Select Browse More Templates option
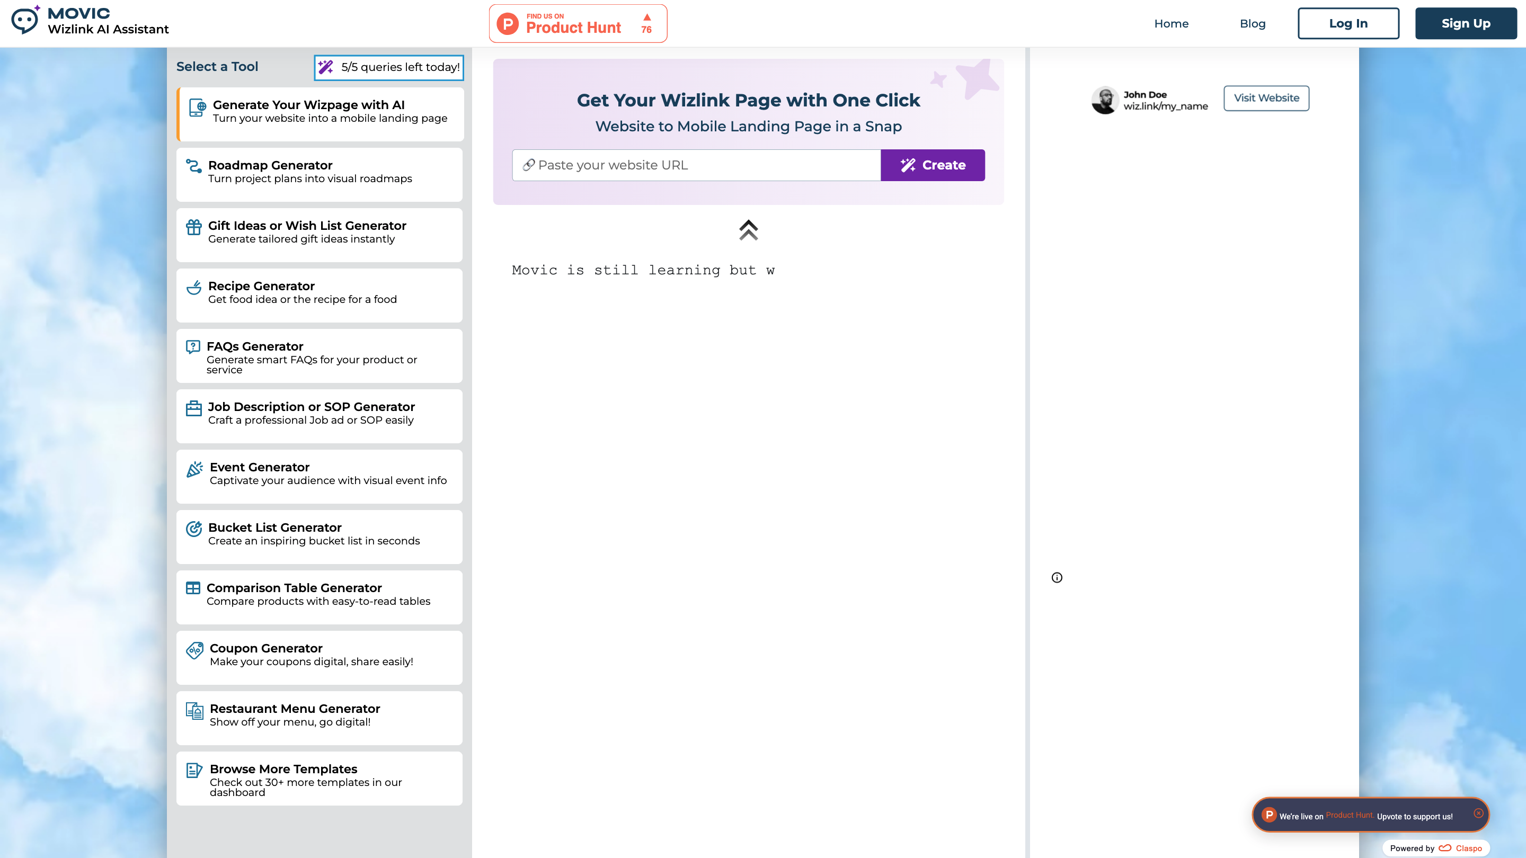The height and width of the screenshot is (858, 1526). [318, 778]
